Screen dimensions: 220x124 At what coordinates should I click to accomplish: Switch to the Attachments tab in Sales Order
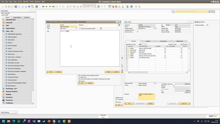(179, 41)
